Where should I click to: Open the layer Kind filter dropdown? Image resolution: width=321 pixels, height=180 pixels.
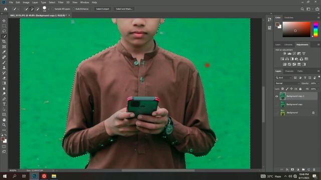283,78
